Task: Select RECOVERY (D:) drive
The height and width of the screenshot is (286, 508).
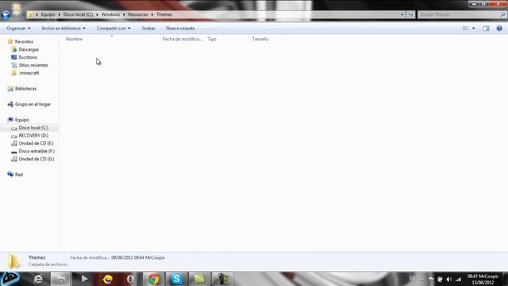Action: (33, 136)
